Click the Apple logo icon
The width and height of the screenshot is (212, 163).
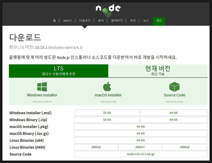coord(107,87)
